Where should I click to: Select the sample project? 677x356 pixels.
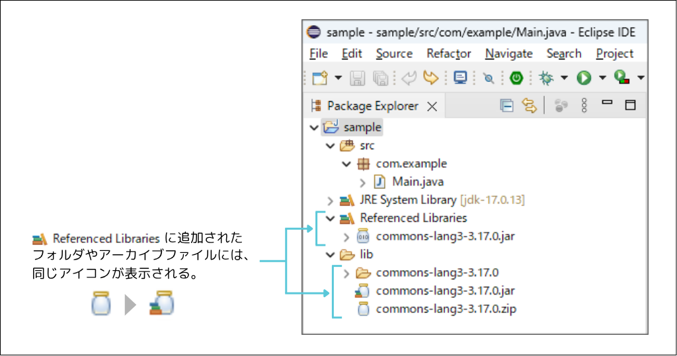click(362, 127)
